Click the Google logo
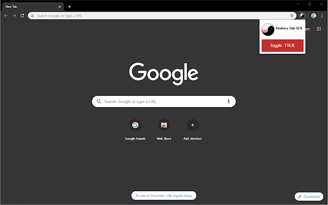Screen dimensions: 328x205 tap(164, 74)
